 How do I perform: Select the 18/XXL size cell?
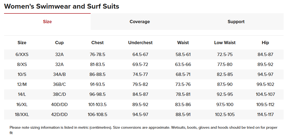point(22,114)
